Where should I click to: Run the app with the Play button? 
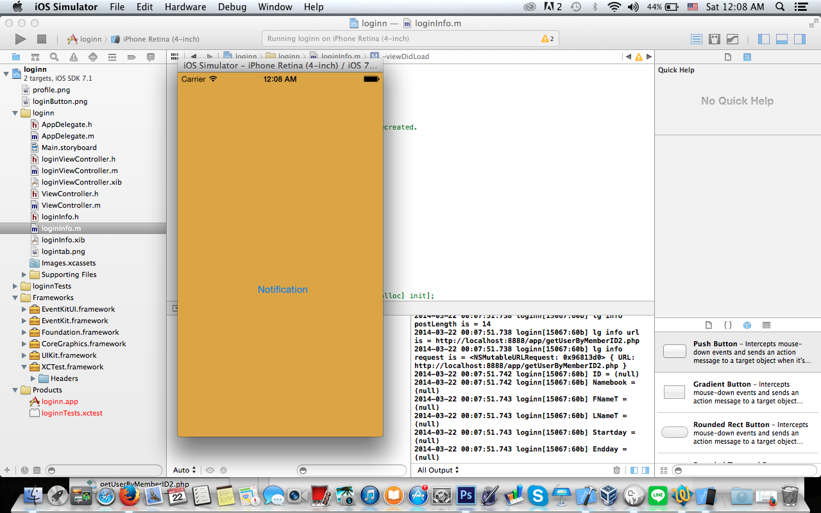(x=21, y=39)
